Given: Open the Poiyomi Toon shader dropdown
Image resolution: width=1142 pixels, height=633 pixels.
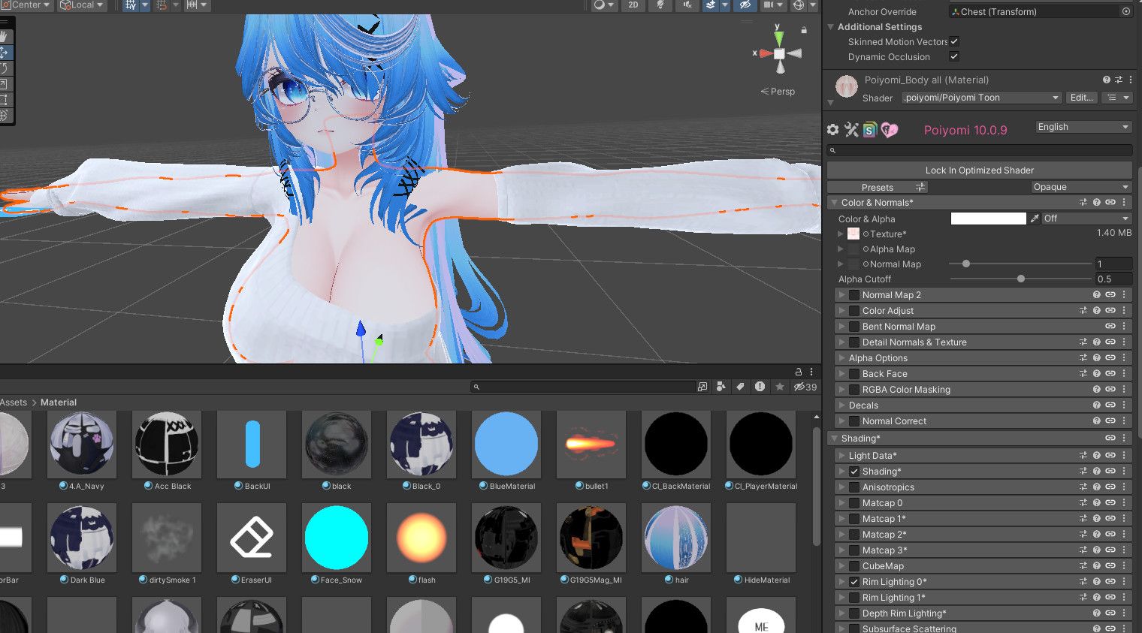Looking at the screenshot, I should point(981,98).
